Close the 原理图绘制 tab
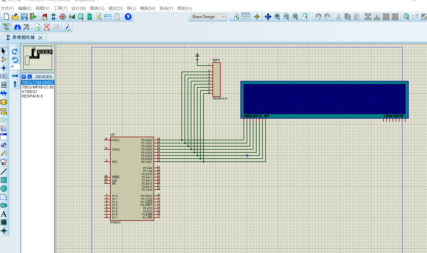 [x=40, y=37]
